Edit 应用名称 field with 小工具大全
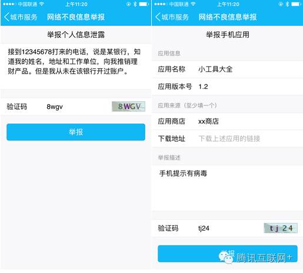This screenshot has width=303, height=273. point(228,69)
